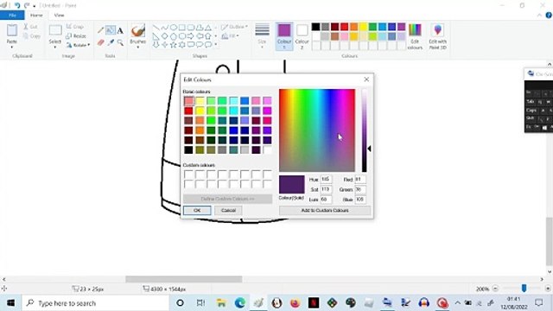Open the shape Fill dropdown
This screenshot has width=553, height=311.
click(x=230, y=35)
